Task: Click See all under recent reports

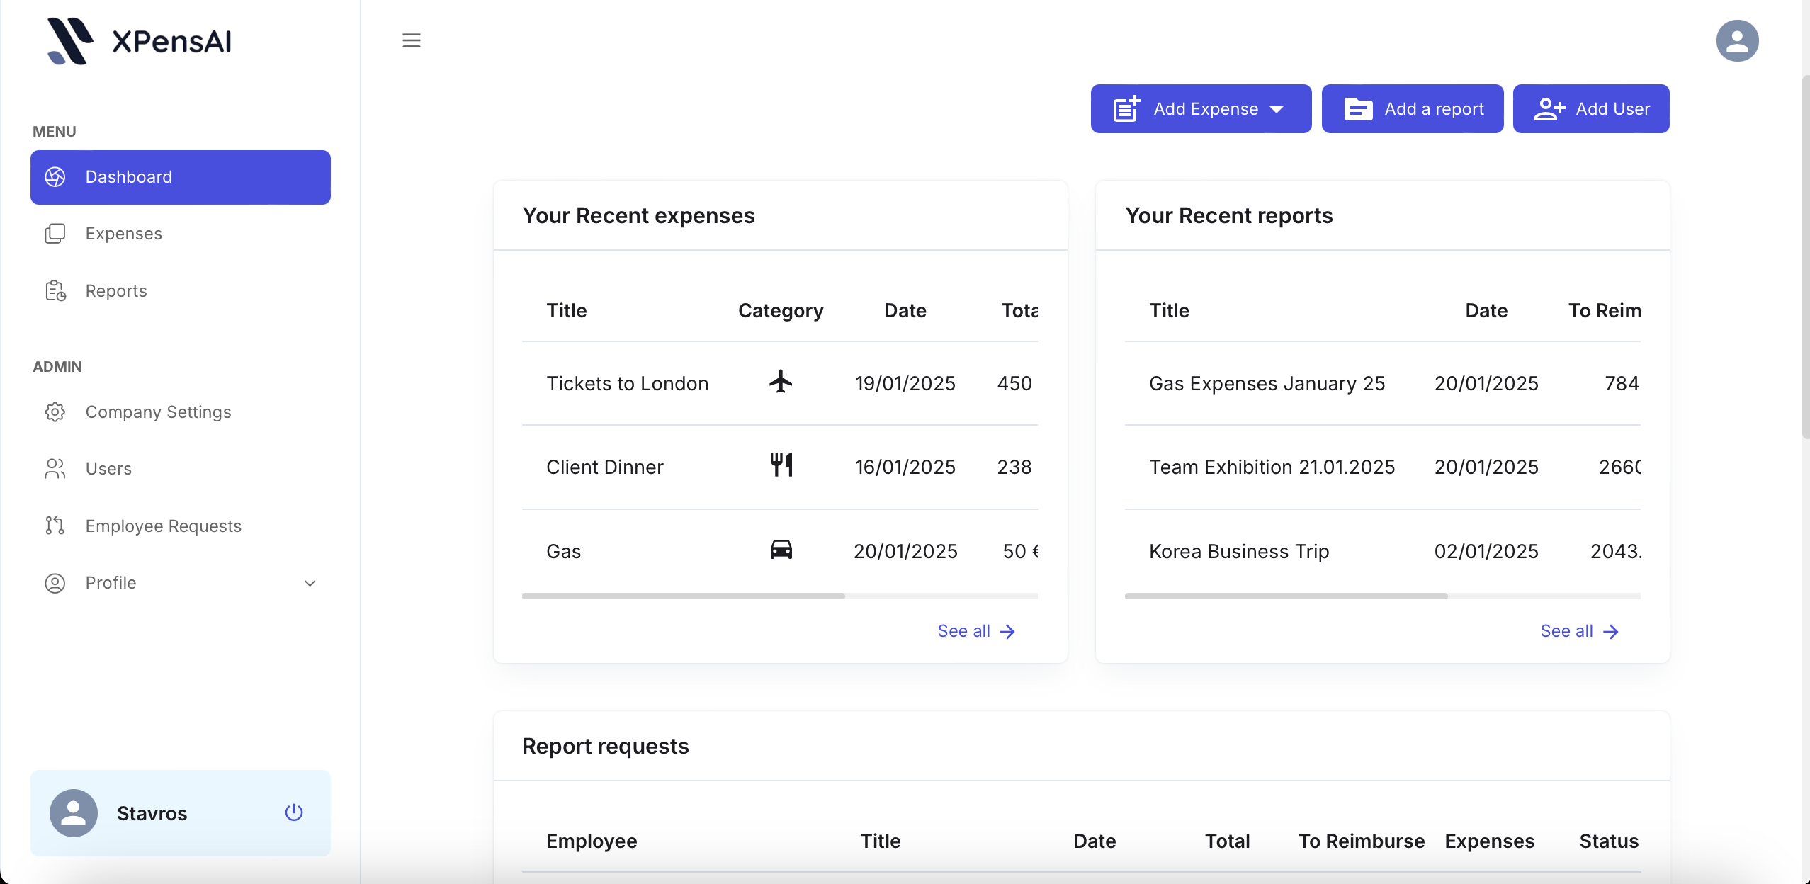Action: pyautogui.click(x=1579, y=631)
